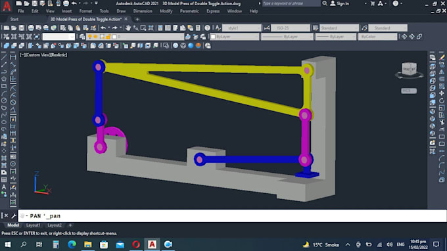Open the ByLayer color control dropdown
This screenshot has height=251, width=447.
(234, 37)
